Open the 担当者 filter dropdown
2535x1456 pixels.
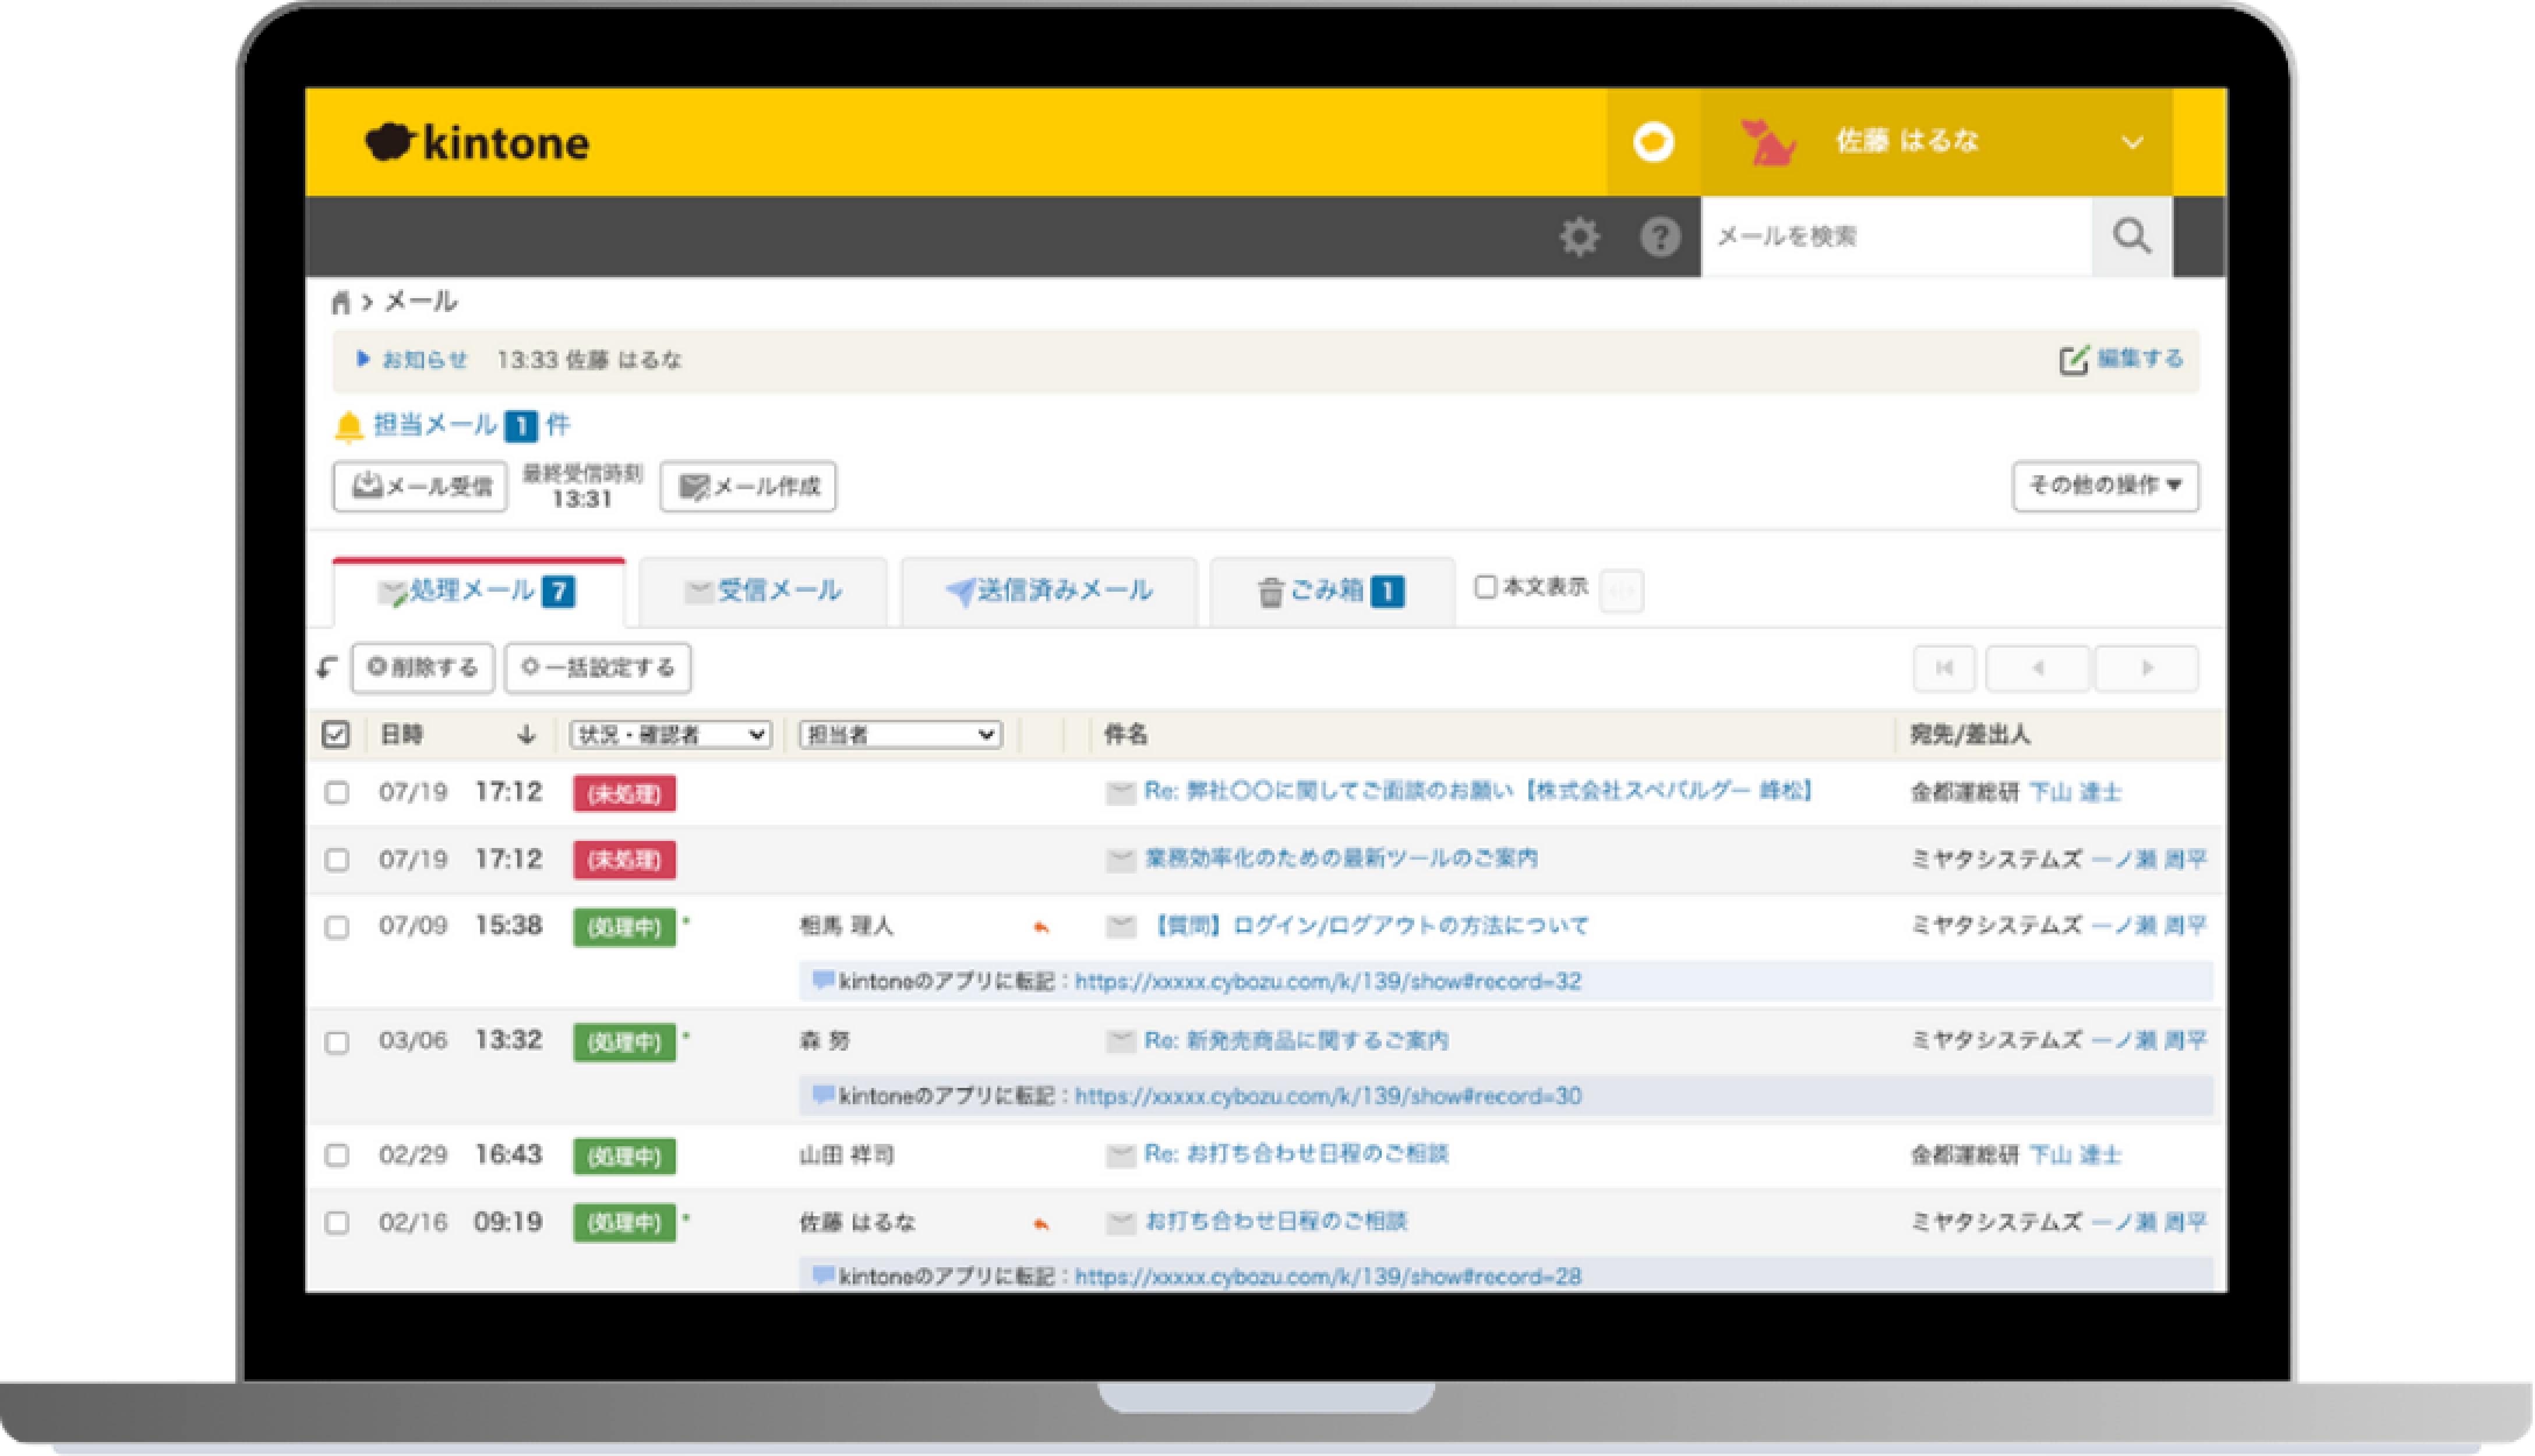[900, 735]
